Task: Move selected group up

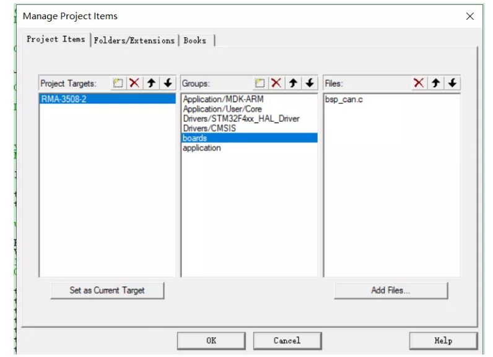Action: tap(293, 83)
